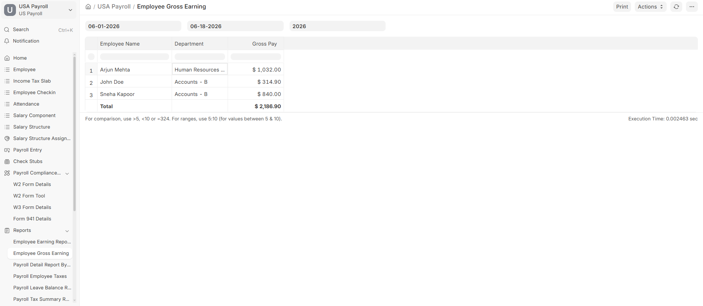Click the Gross Pay column filter box
Screen dimensions: 703x306
pyautogui.click(x=256, y=57)
